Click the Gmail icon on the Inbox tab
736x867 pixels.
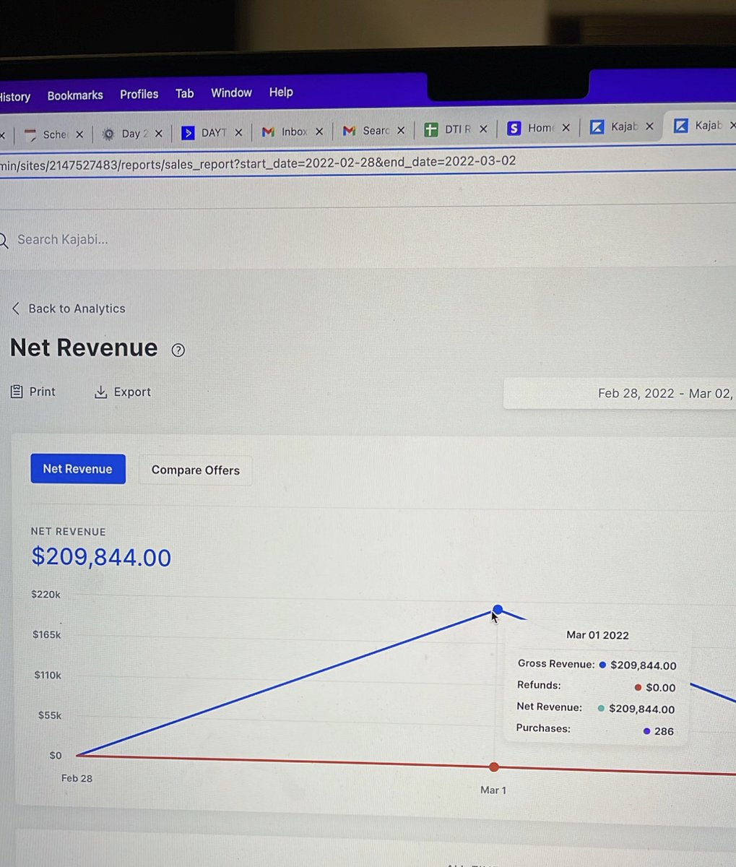coord(269,131)
